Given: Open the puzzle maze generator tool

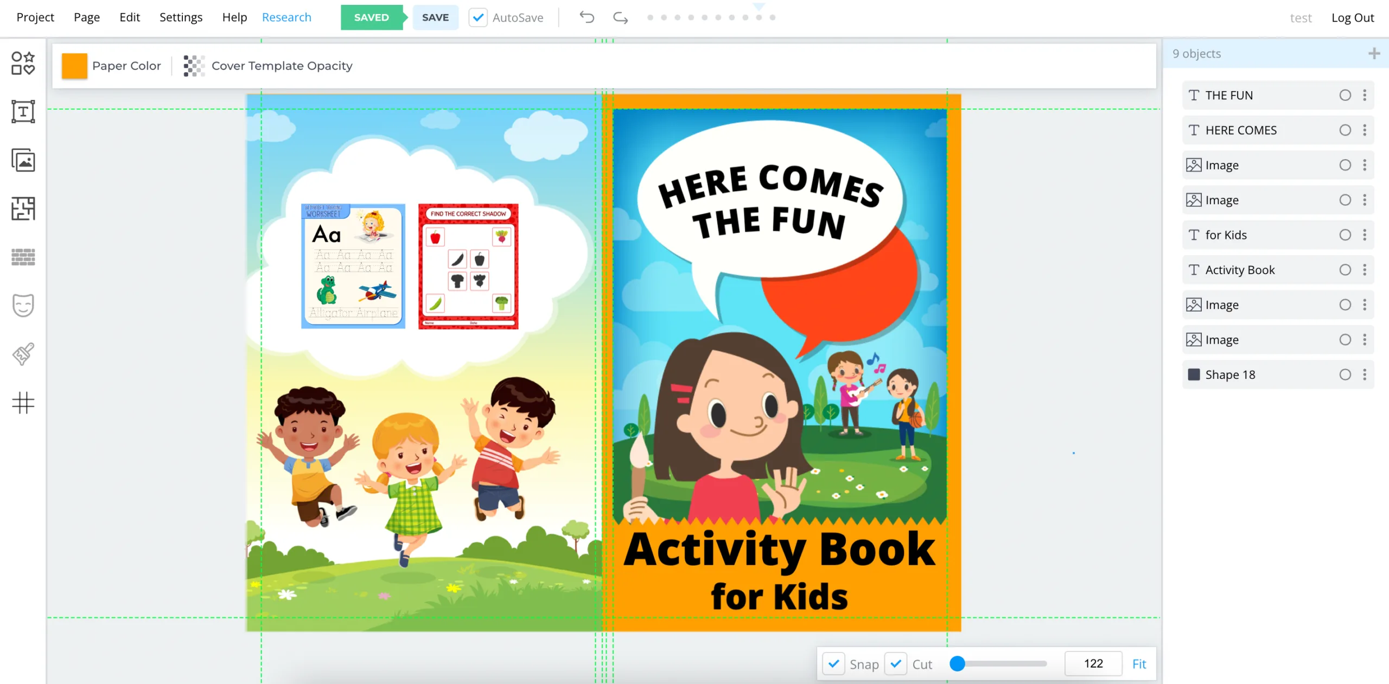Looking at the screenshot, I should 23,208.
